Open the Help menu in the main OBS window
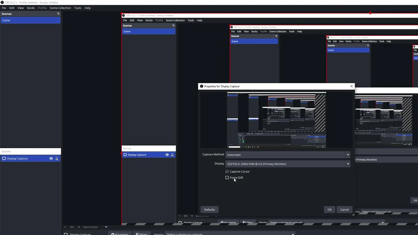 (87, 8)
